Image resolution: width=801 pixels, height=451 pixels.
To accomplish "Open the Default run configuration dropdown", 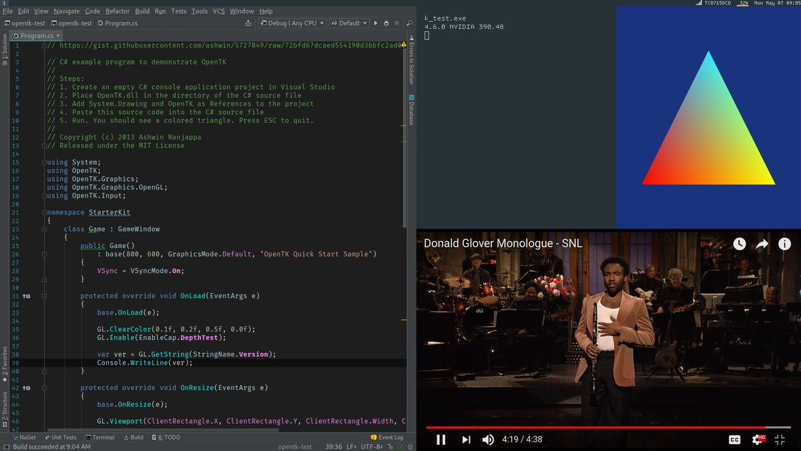I will pyautogui.click(x=349, y=23).
